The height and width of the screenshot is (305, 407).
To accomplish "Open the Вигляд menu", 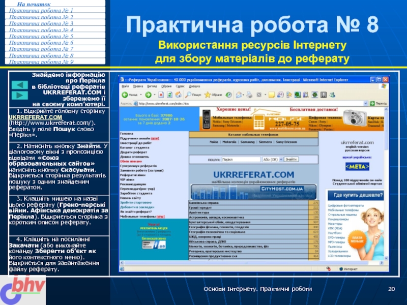I will [152, 86].
